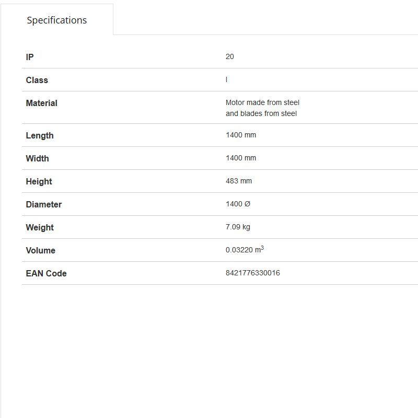Select the Width value 1400 mm
This screenshot has width=418, height=418.
pyautogui.click(x=241, y=158)
